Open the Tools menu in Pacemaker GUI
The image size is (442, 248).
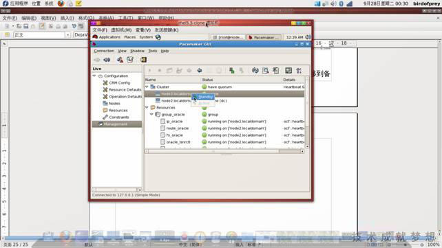pos(153,51)
